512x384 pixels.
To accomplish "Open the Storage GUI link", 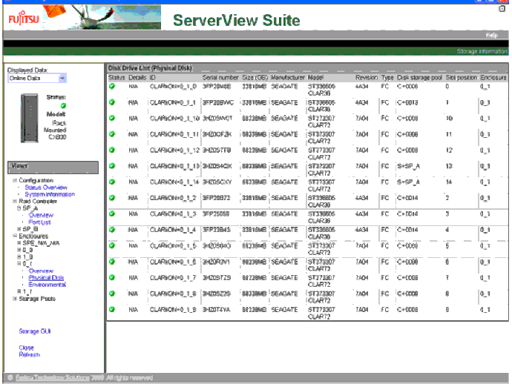I will pos(35,331).
